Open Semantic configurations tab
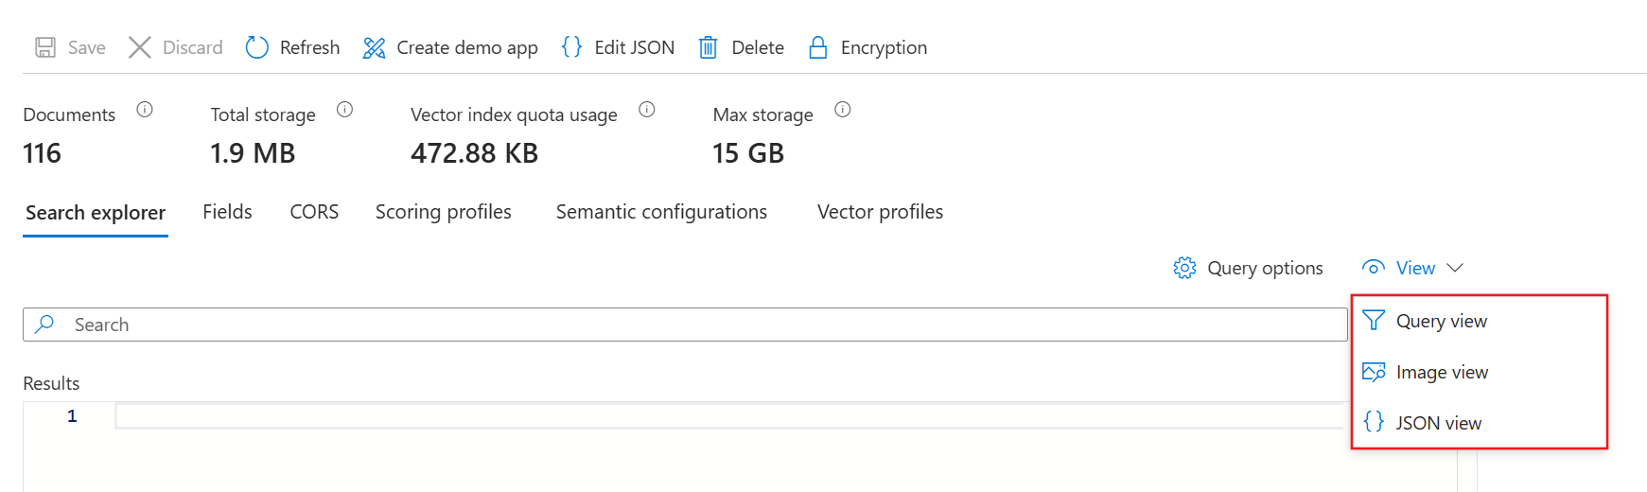The width and height of the screenshot is (1647, 492). click(661, 212)
